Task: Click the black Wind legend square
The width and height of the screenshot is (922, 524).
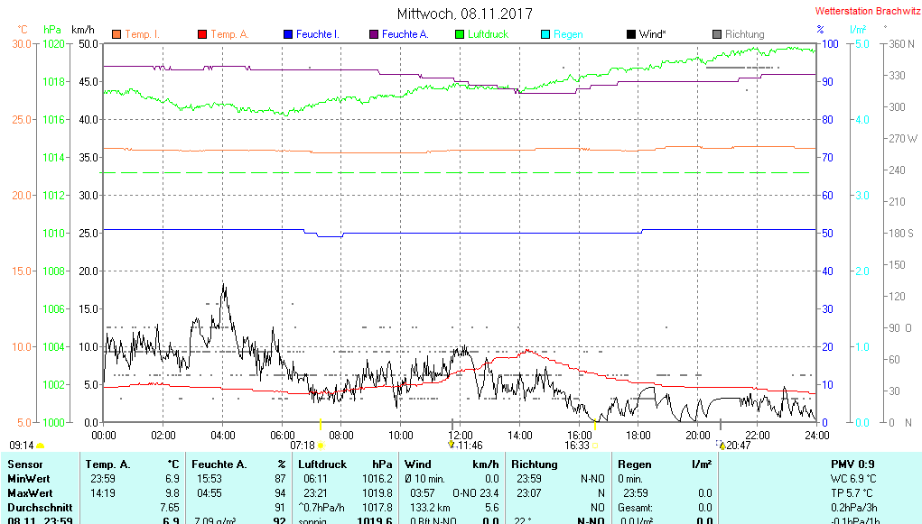Action: pyautogui.click(x=630, y=34)
